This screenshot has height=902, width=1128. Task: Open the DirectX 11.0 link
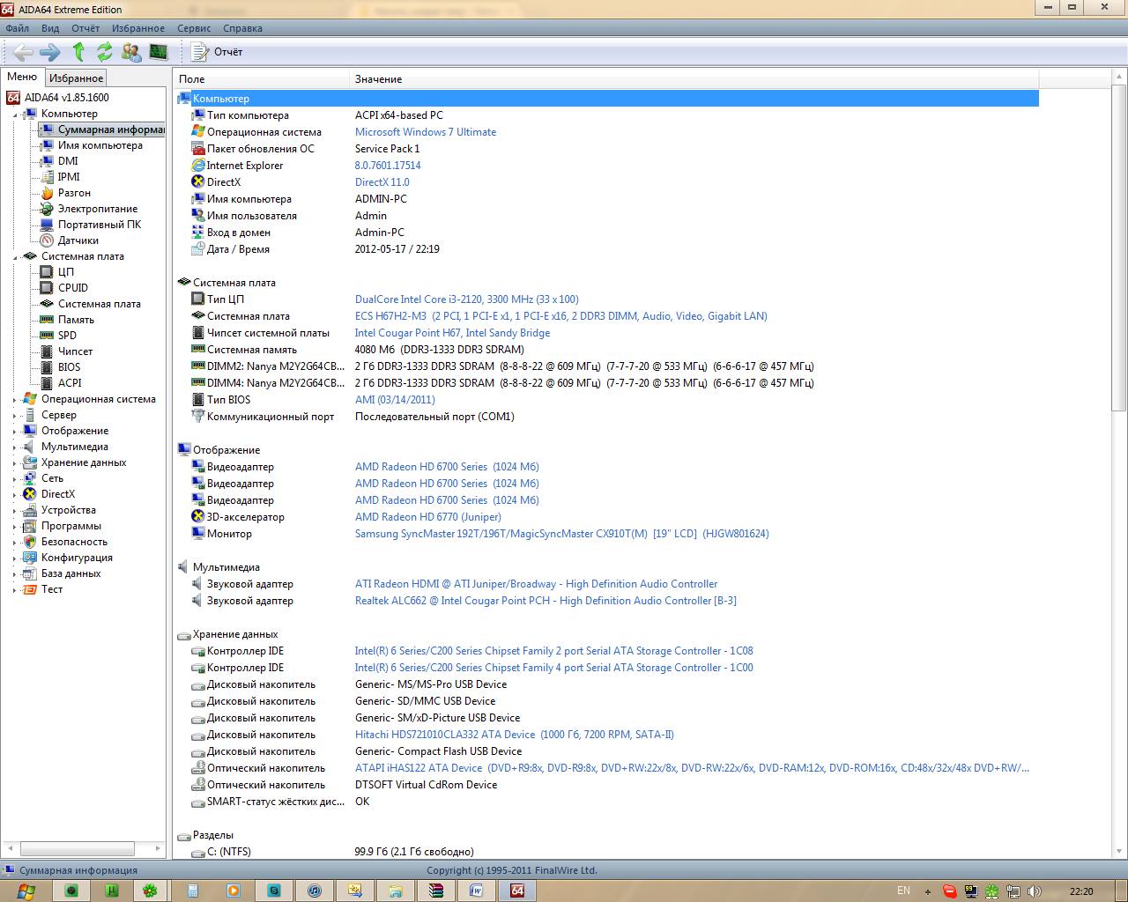(x=382, y=182)
